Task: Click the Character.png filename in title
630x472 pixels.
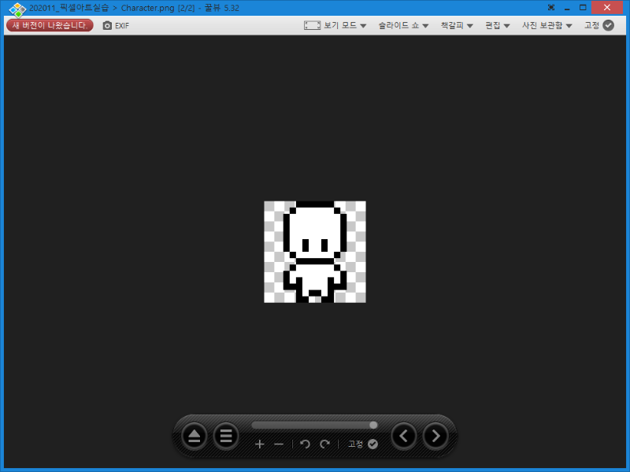Action: (147, 8)
